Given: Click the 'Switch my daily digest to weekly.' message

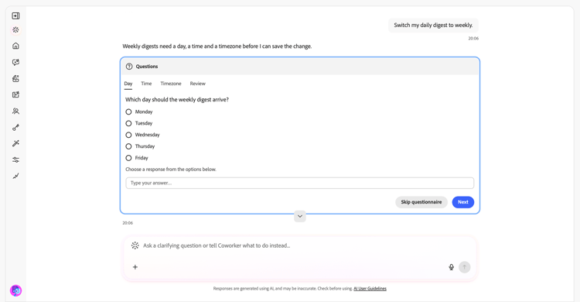Looking at the screenshot, I should click(433, 26).
